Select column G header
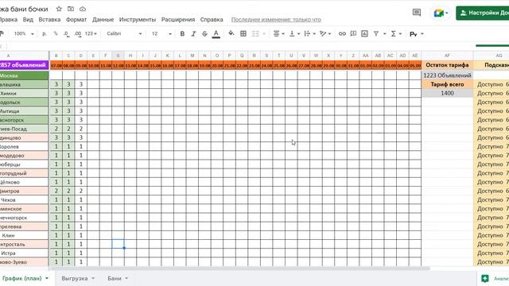 pos(118,56)
